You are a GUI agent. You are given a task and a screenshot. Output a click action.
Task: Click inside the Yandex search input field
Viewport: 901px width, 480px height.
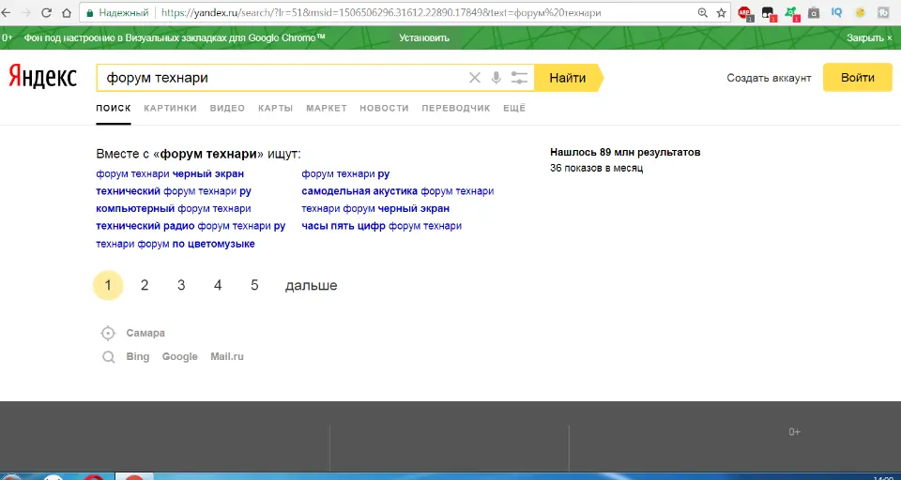tap(282, 78)
